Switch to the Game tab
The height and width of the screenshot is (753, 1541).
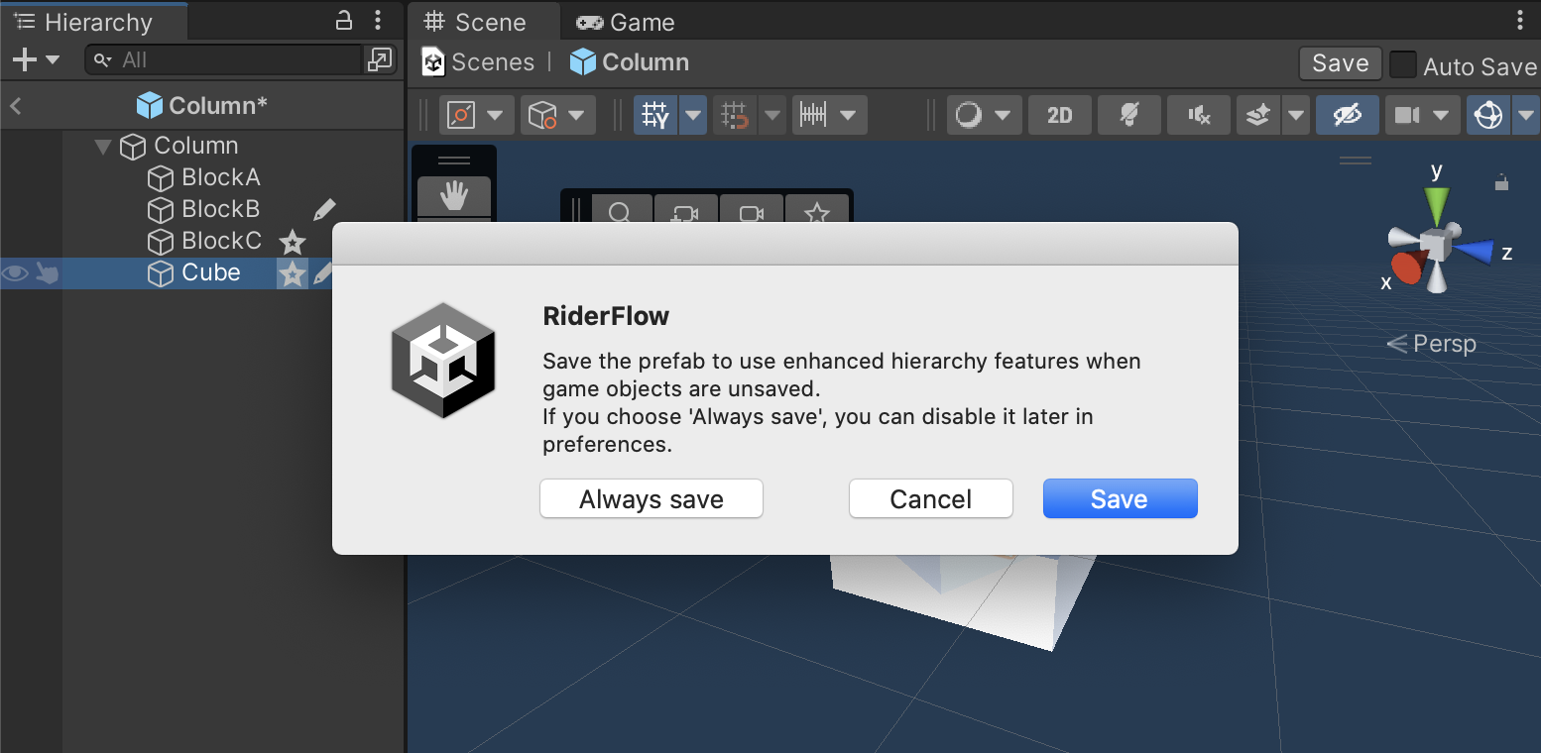[625, 22]
